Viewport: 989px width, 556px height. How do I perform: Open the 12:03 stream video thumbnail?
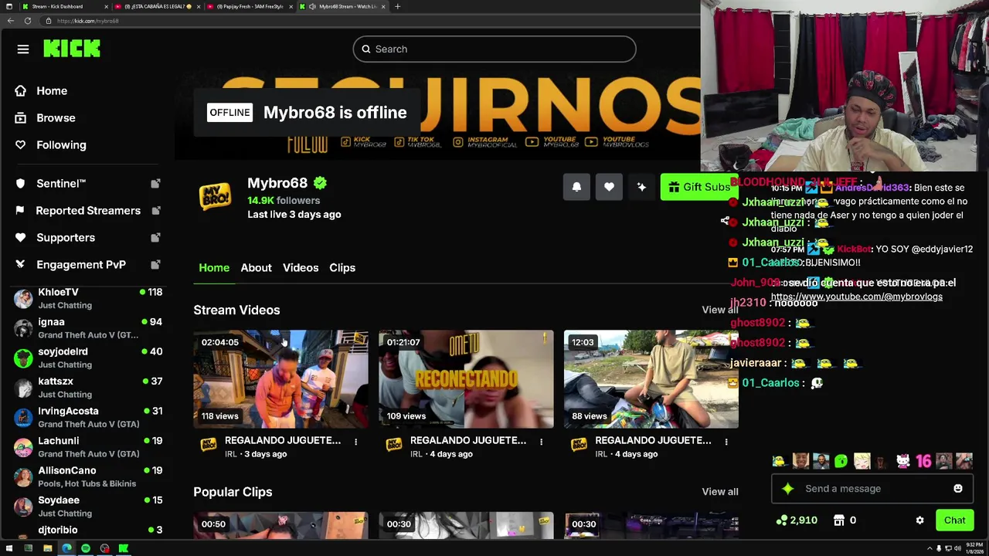pos(651,379)
